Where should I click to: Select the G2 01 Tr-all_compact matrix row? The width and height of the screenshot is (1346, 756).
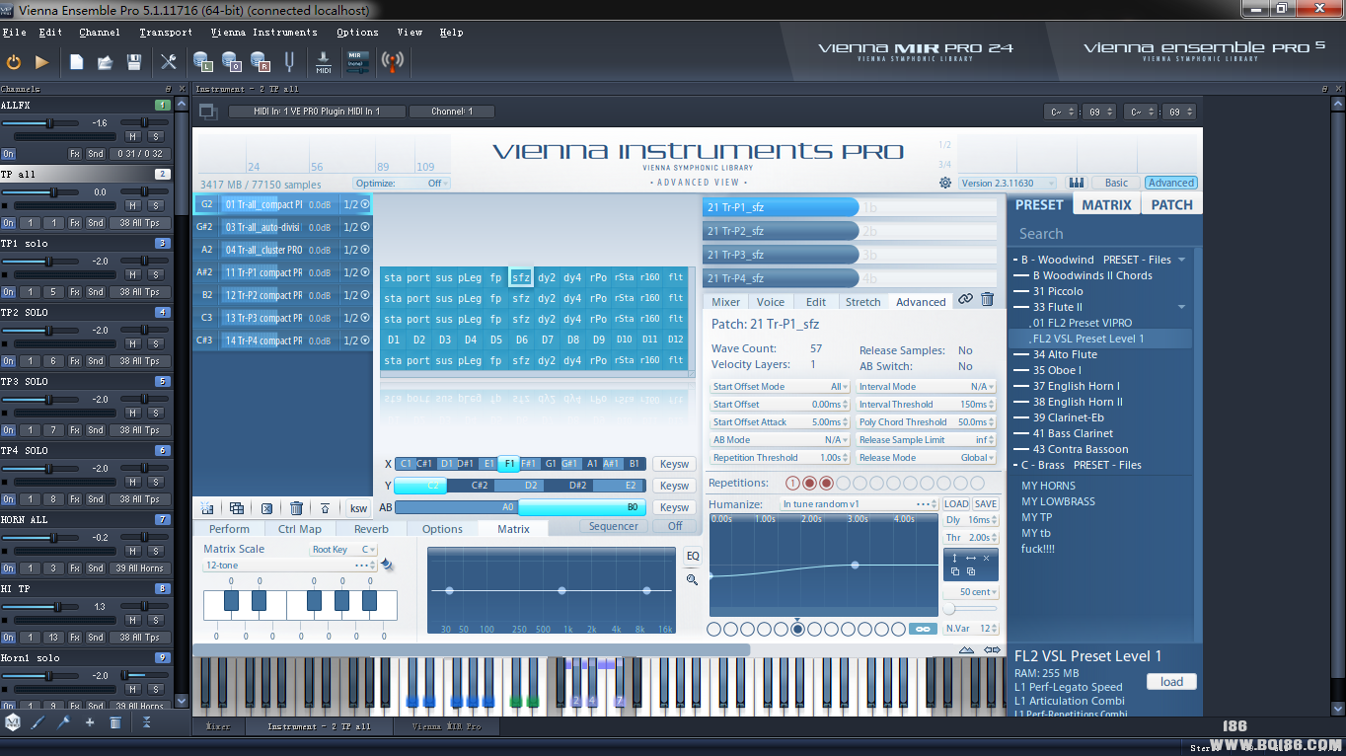tap(283, 204)
